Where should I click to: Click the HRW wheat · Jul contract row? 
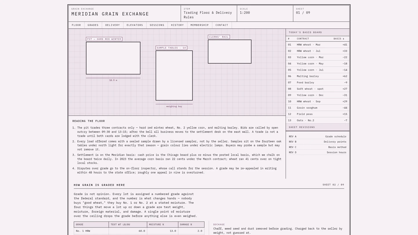point(318,51)
